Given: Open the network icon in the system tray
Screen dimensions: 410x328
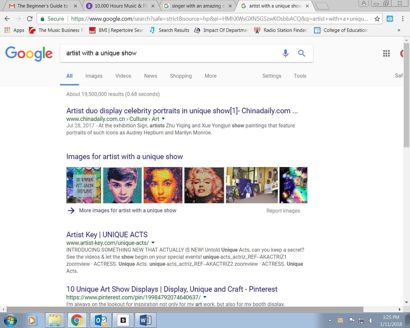Looking at the screenshot, I should [x=361, y=320].
